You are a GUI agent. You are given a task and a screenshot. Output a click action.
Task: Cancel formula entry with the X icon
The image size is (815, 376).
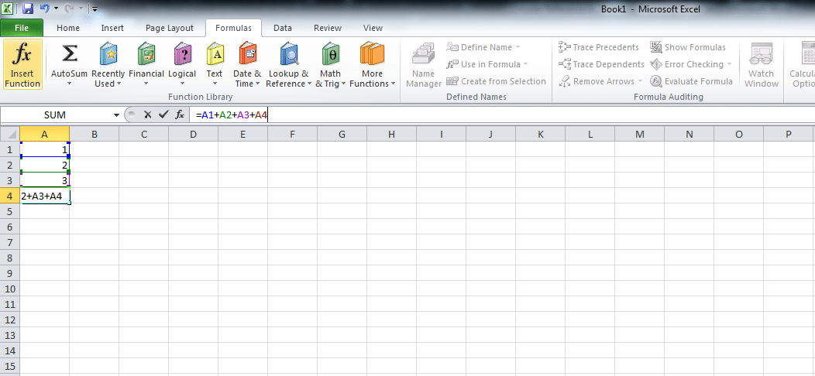pyautogui.click(x=148, y=115)
